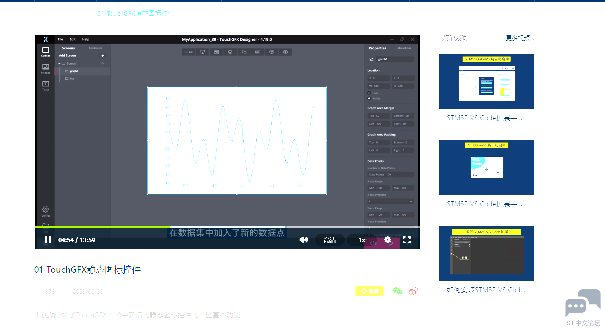Edit Graph Area Margin Top 50

pyautogui.click(x=378, y=116)
